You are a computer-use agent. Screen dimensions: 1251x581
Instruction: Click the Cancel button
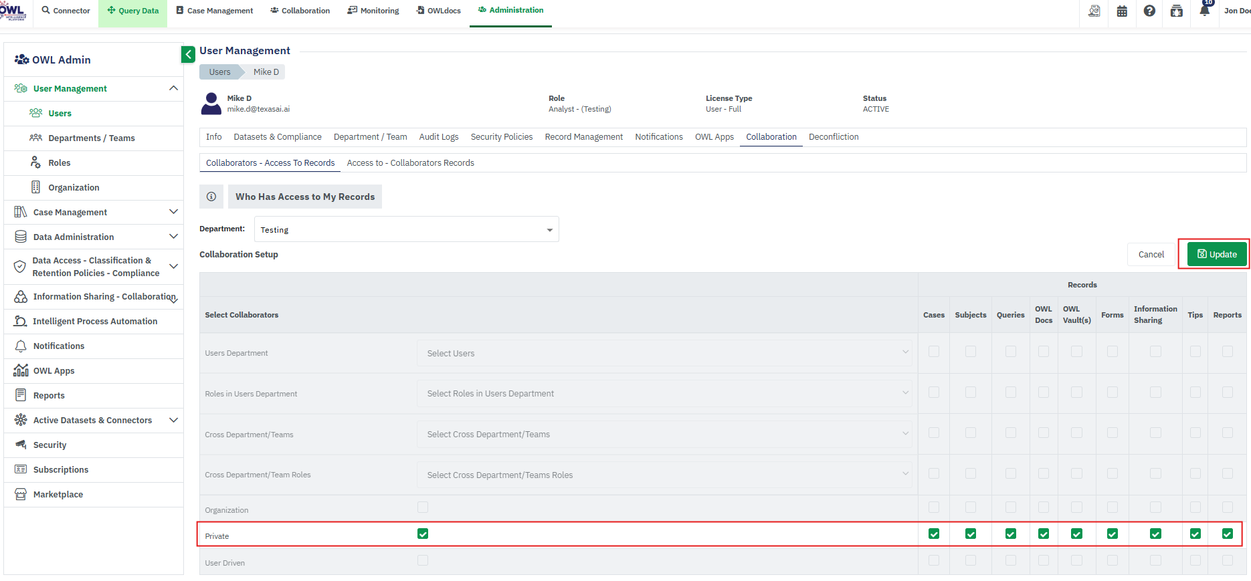(1151, 254)
